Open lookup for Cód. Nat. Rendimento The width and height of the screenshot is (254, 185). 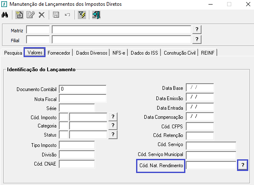242,165
